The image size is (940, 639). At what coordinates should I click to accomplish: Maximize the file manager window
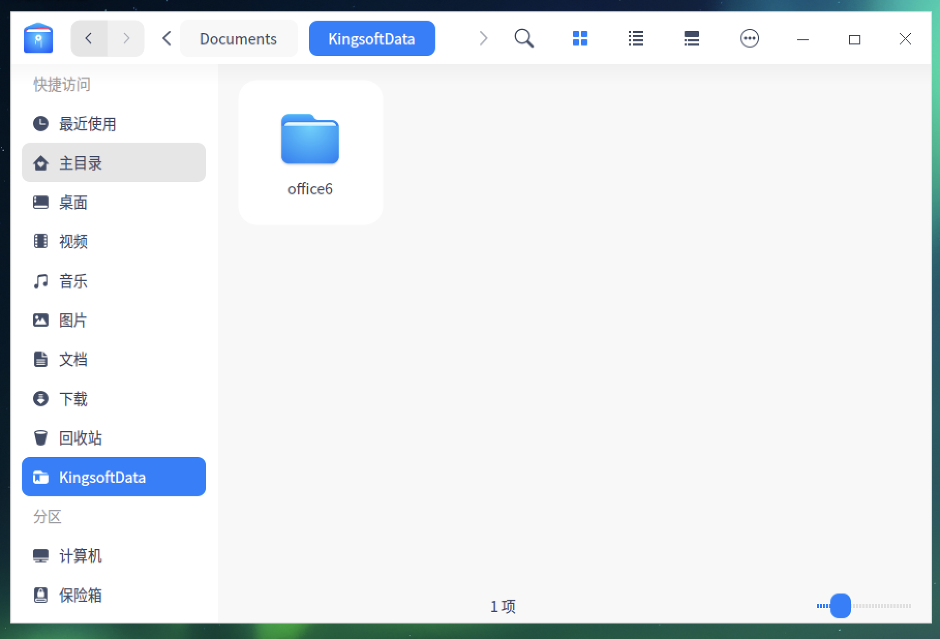pyautogui.click(x=855, y=39)
